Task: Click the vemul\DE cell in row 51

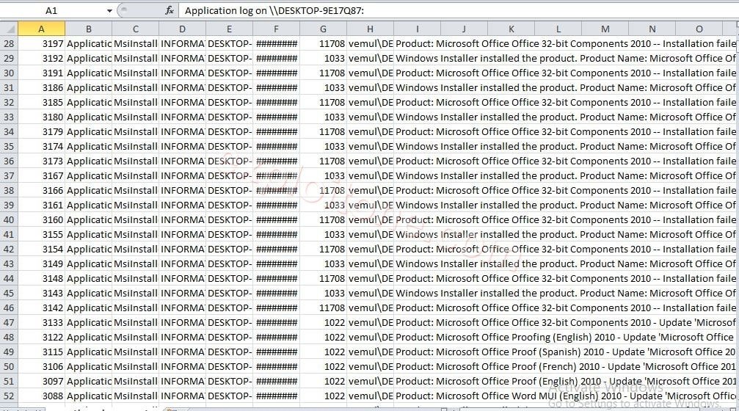Action: [x=370, y=382]
